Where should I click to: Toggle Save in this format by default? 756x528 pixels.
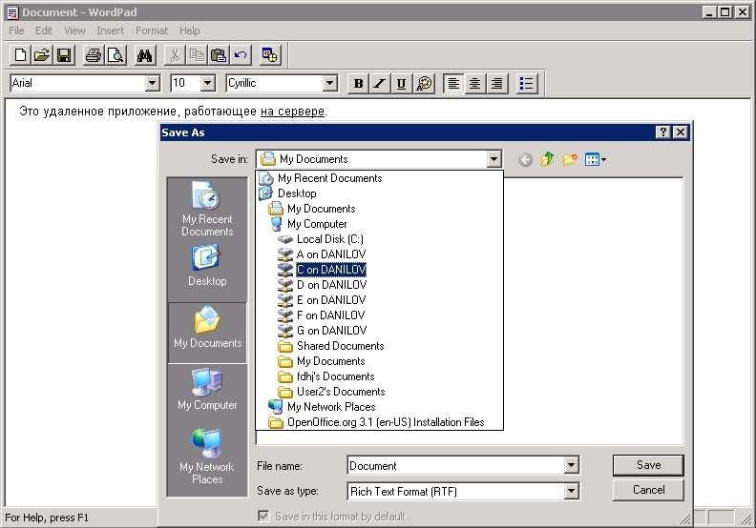[x=263, y=516]
